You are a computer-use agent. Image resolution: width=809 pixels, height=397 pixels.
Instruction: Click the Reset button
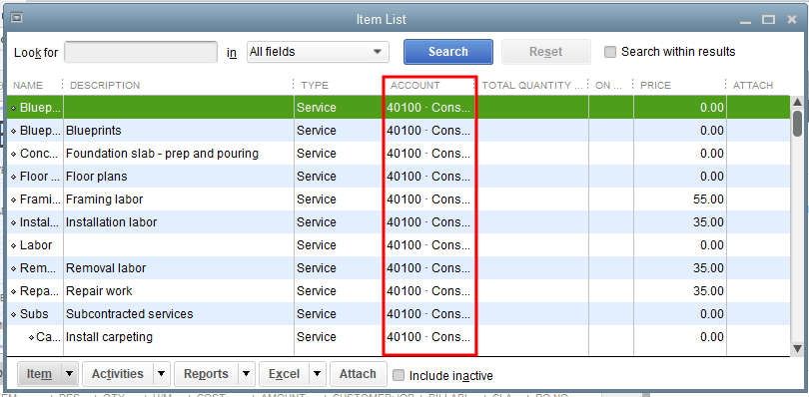tap(546, 52)
